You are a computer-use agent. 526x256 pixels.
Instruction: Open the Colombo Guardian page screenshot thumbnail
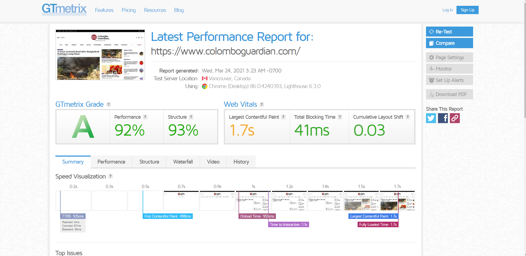(100, 55)
